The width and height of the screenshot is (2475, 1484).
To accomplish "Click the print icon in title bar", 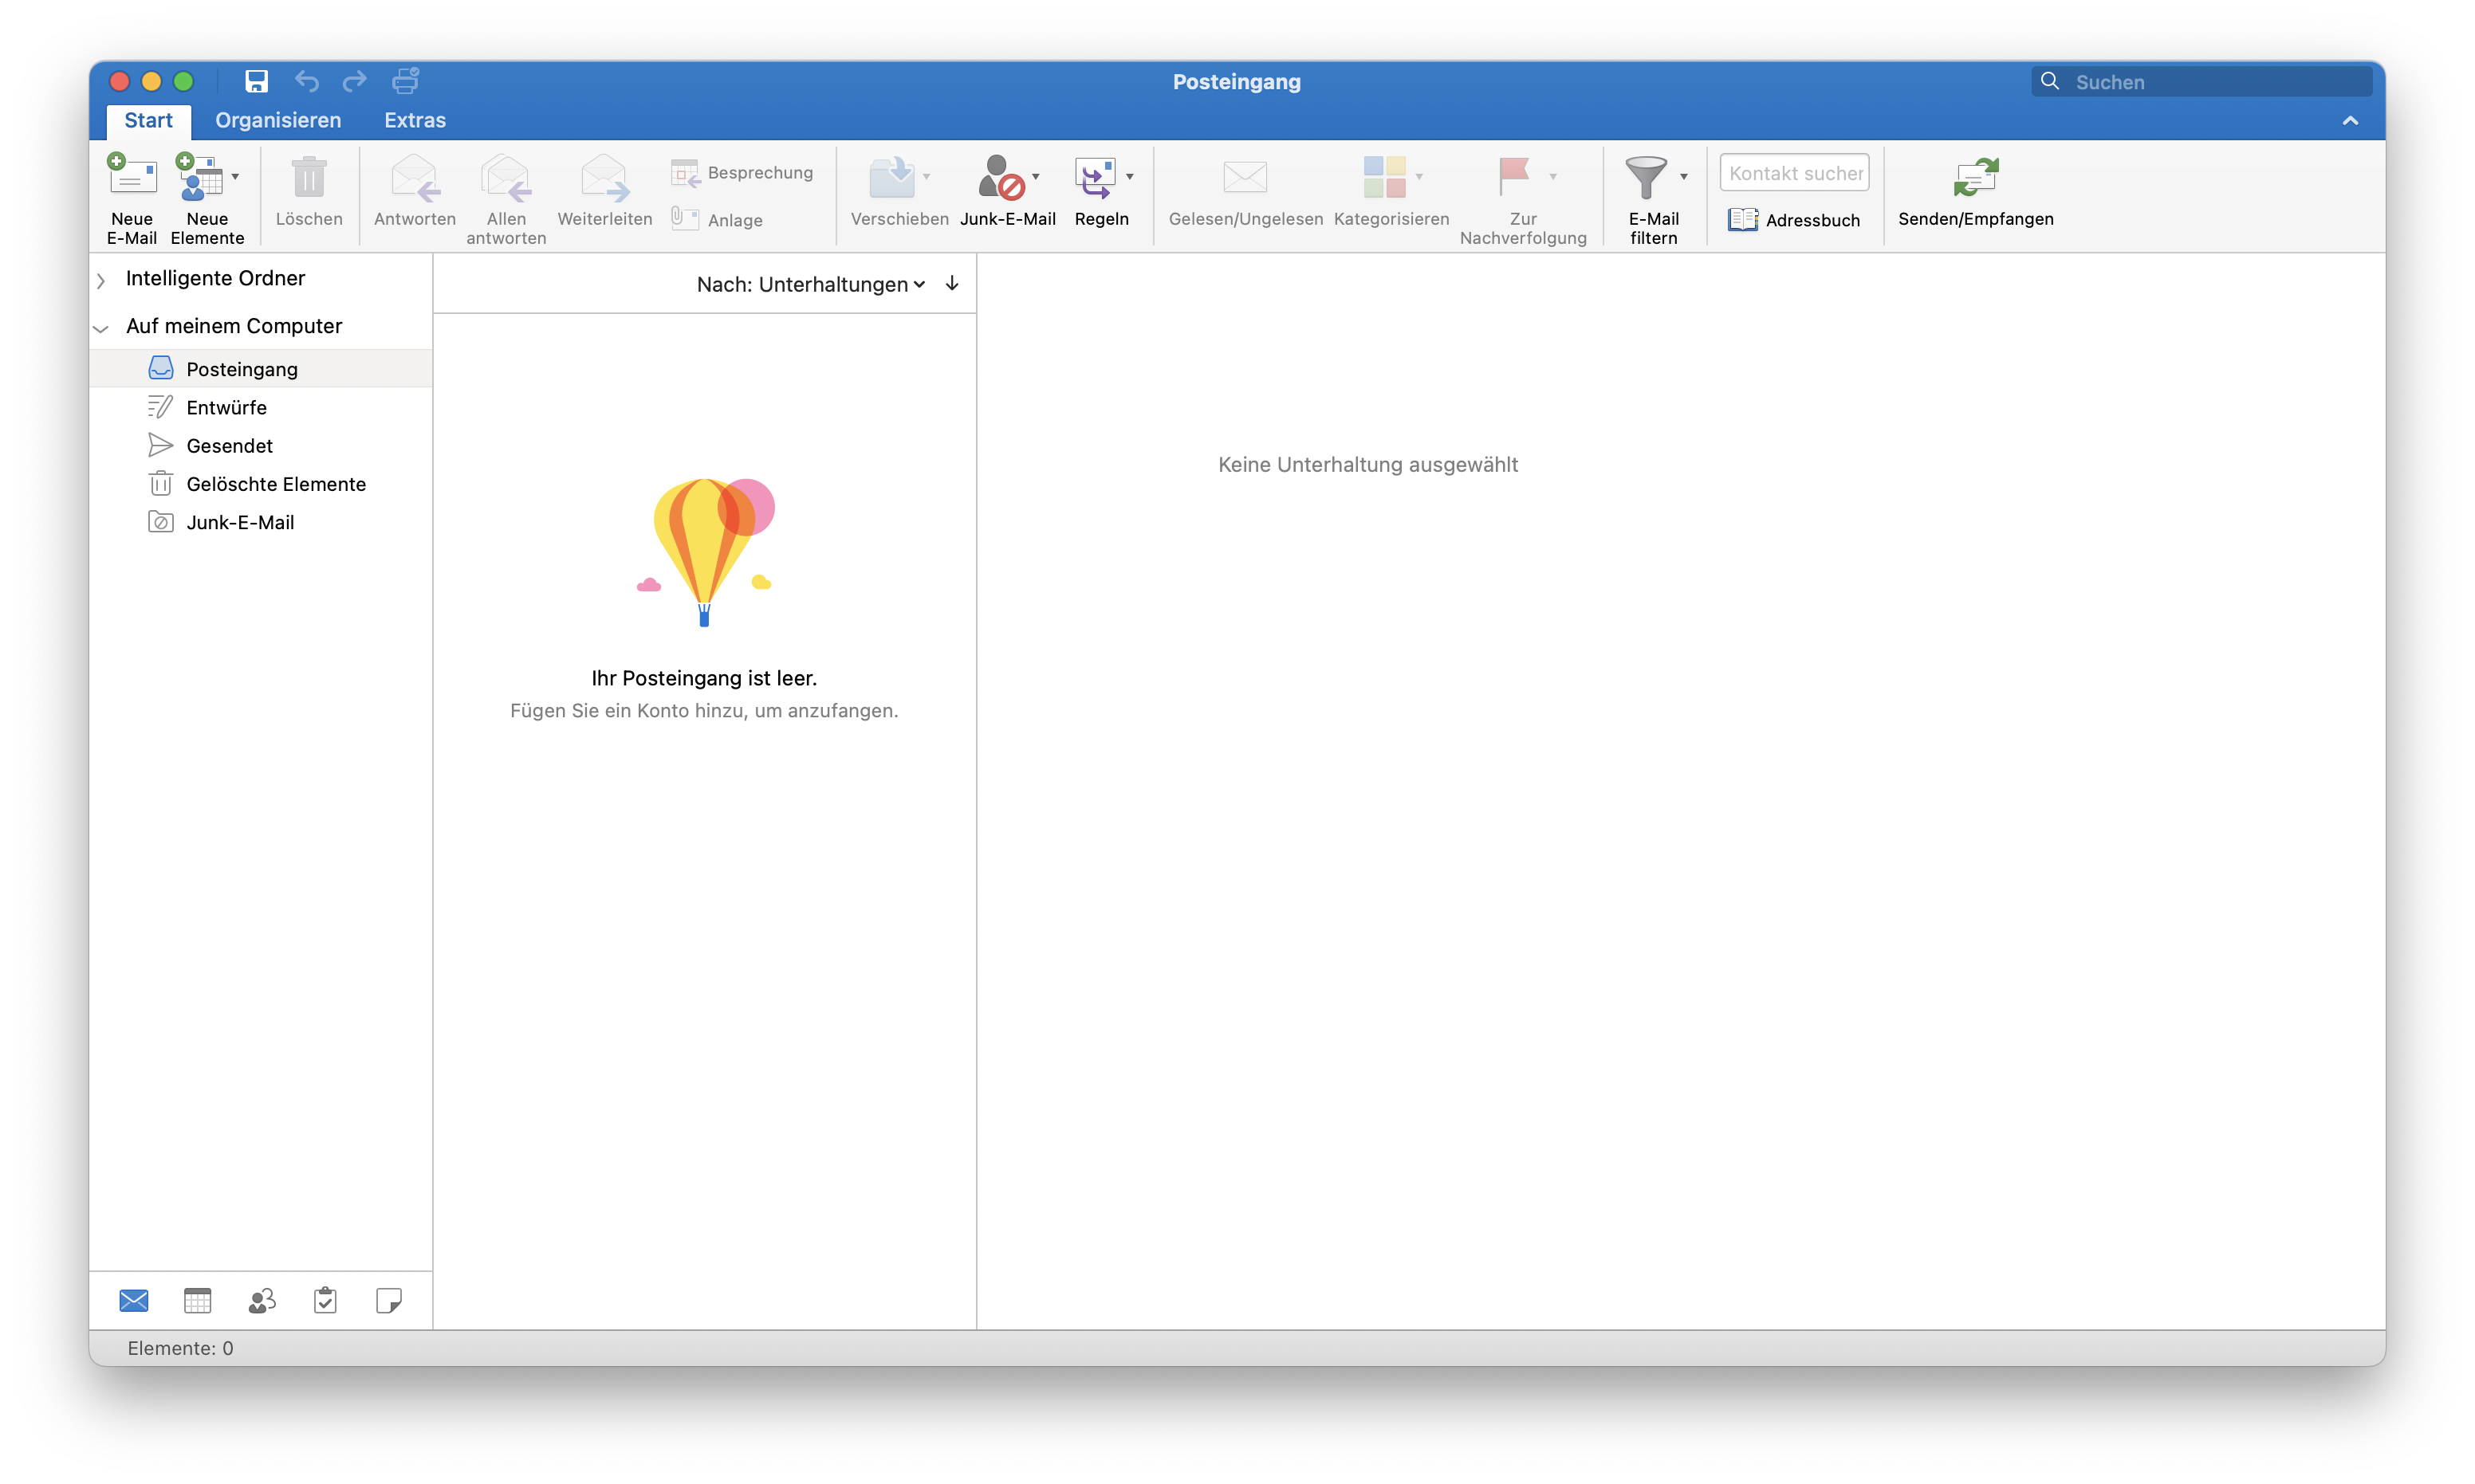I will pyautogui.click(x=405, y=81).
